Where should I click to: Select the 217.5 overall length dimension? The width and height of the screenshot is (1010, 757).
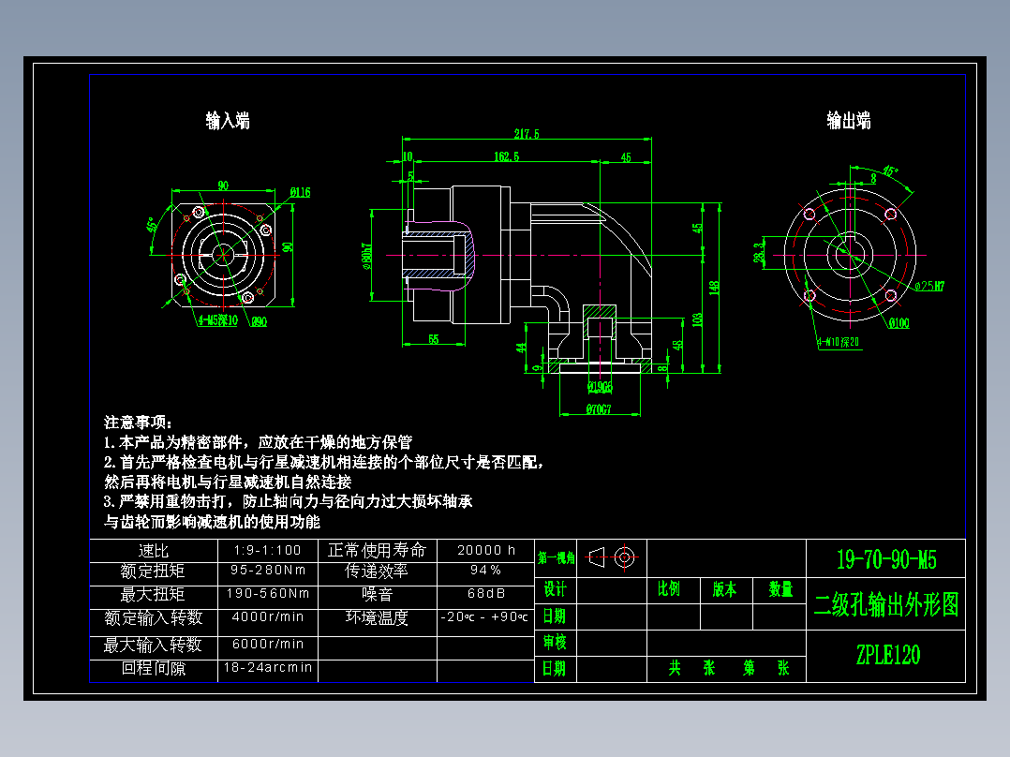525,134
